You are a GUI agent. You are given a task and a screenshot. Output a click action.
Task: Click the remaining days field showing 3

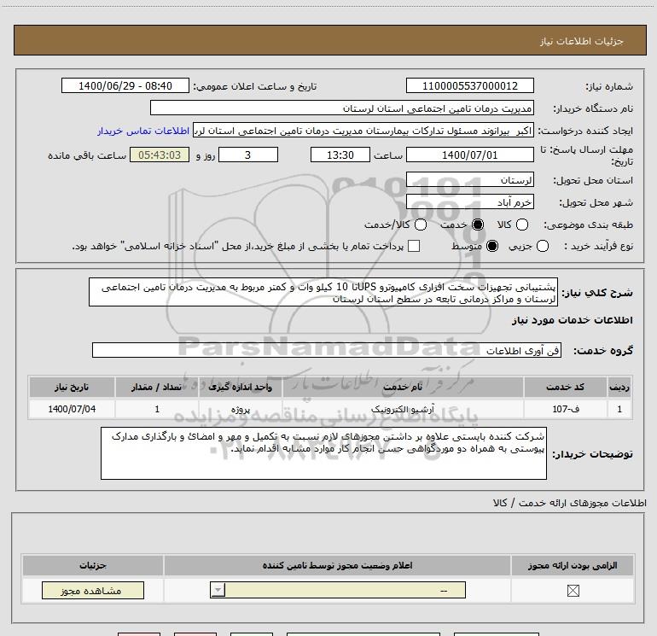tap(248, 155)
